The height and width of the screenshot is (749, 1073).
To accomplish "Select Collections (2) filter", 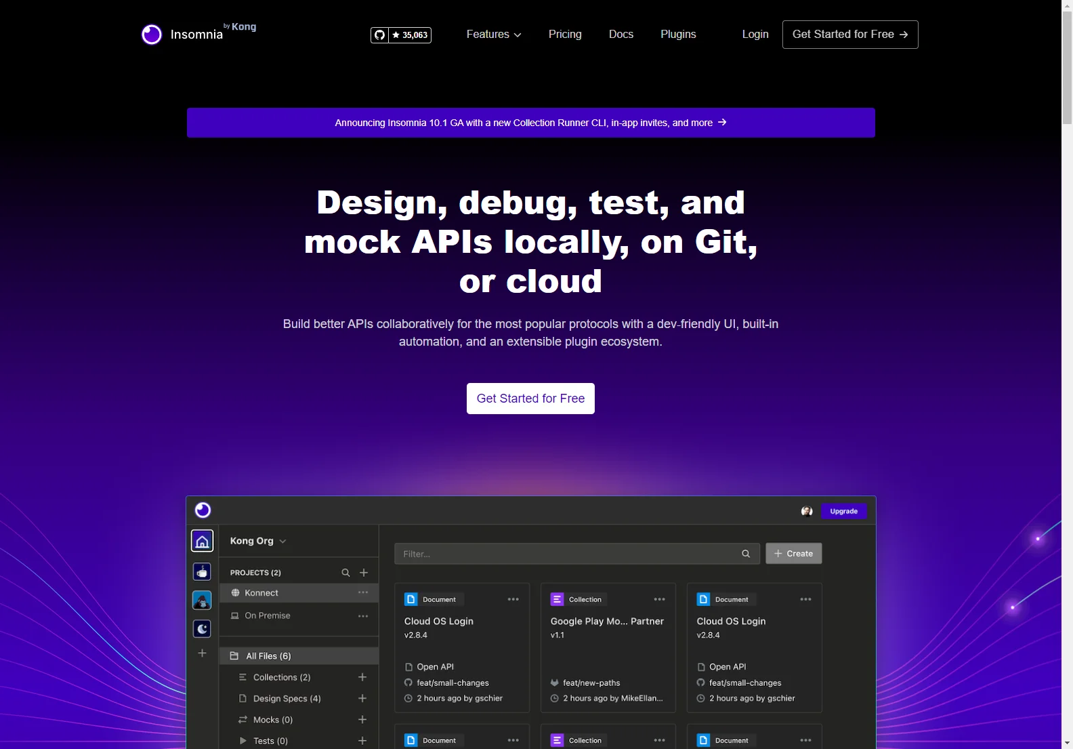I will [x=282, y=677].
